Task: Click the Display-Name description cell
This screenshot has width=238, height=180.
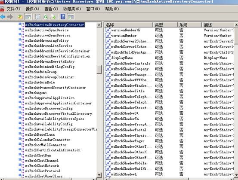Action: (x=216, y=58)
